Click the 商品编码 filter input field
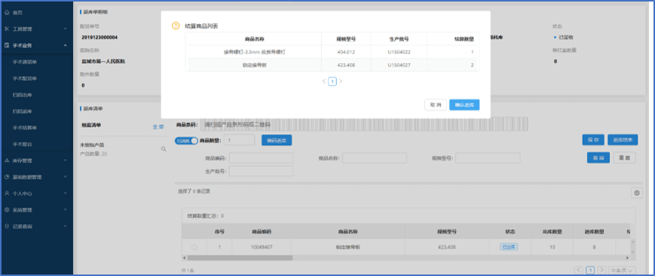 tap(261, 158)
